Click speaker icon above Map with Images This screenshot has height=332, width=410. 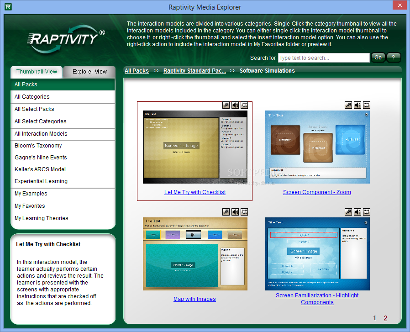click(x=235, y=212)
